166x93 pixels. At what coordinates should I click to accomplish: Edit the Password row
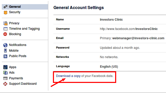[x=110, y=48]
